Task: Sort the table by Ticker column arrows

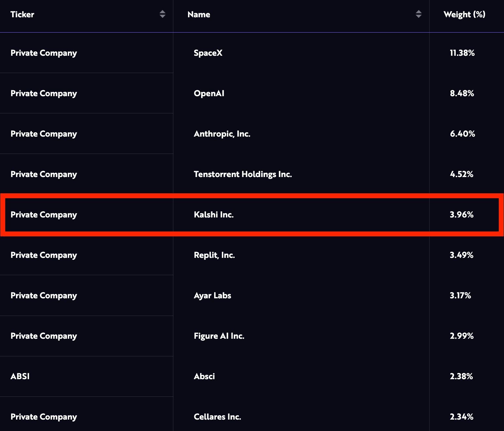Action: [x=162, y=14]
